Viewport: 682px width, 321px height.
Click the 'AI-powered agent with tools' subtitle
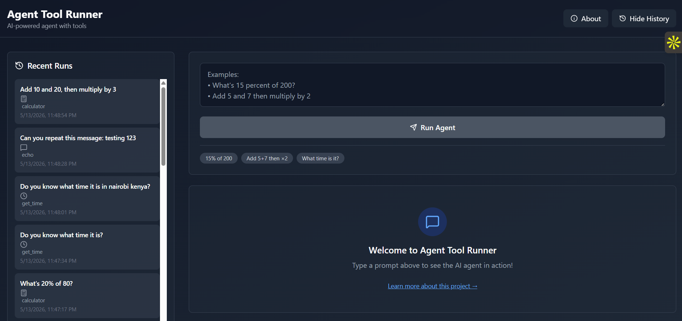47,26
